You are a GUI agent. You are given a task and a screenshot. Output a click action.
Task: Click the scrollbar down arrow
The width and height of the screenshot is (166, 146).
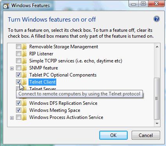157,124
